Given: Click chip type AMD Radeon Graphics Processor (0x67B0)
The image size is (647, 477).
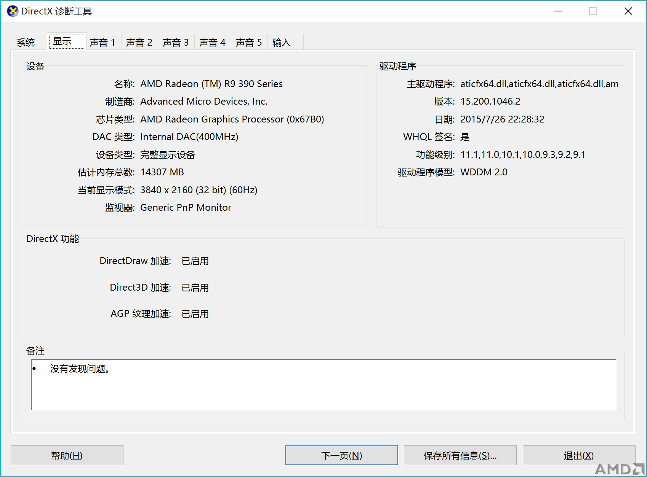Looking at the screenshot, I should tap(232, 119).
